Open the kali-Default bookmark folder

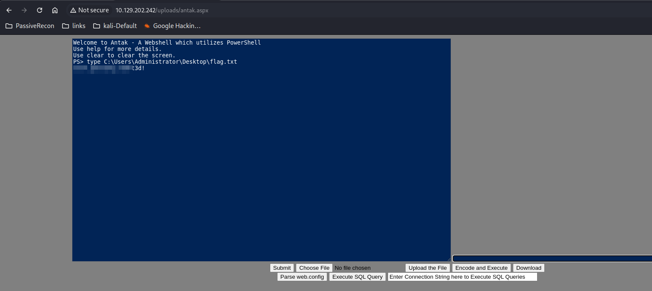(115, 26)
